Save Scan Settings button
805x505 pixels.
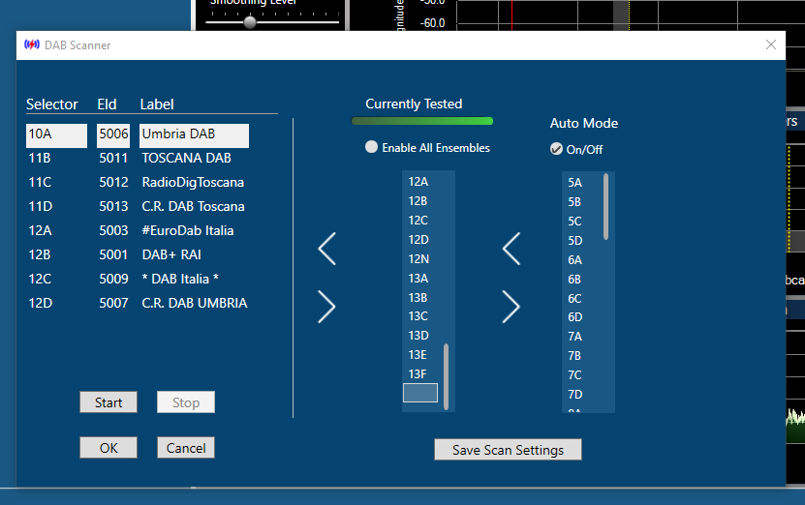point(508,450)
